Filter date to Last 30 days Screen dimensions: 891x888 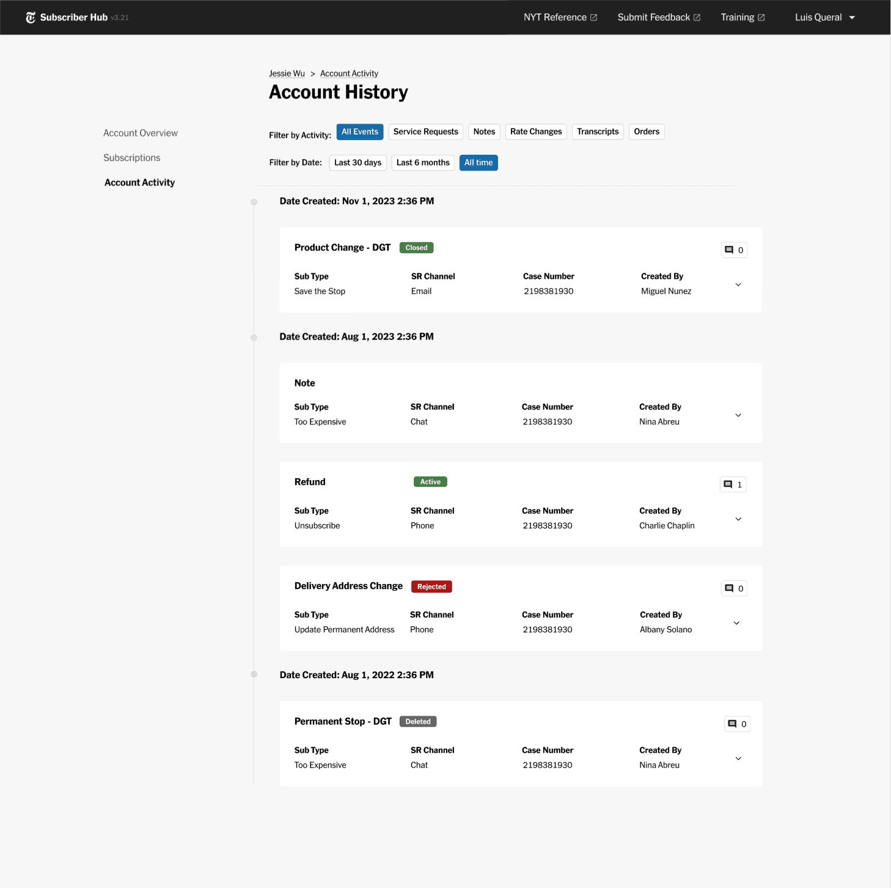pyautogui.click(x=358, y=163)
